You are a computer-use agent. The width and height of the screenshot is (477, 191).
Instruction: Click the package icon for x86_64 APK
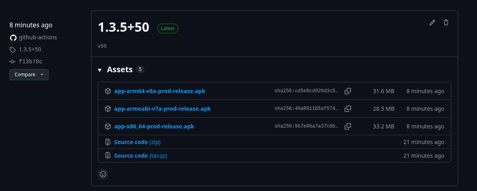click(x=108, y=126)
